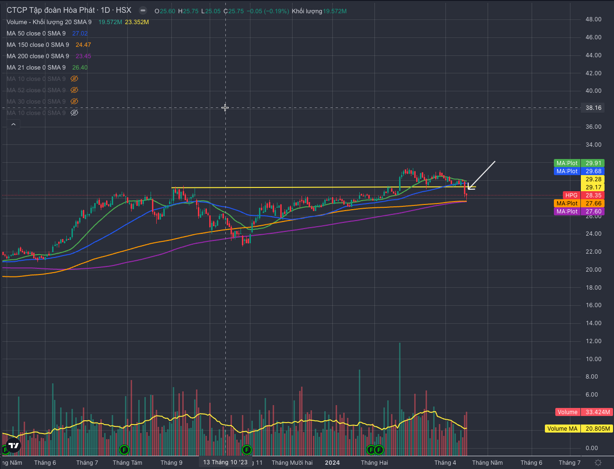Click Tháng Hai on the time axis
This screenshot has height=469, width=614.
click(374, 463)
